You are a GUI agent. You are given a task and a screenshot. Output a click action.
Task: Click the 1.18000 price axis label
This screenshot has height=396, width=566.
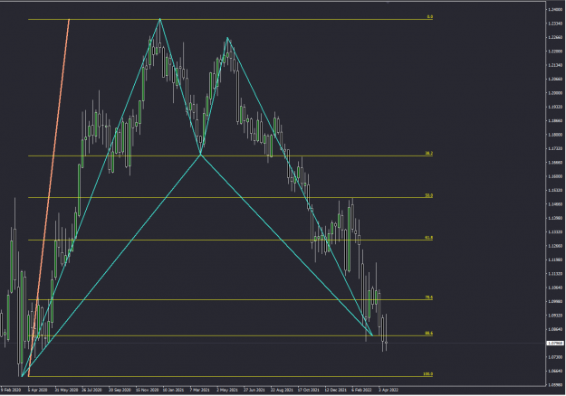tap(555, 135)
